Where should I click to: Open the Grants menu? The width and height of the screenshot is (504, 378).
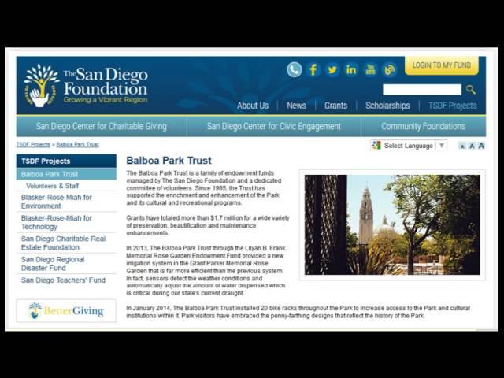pos(336,106)
